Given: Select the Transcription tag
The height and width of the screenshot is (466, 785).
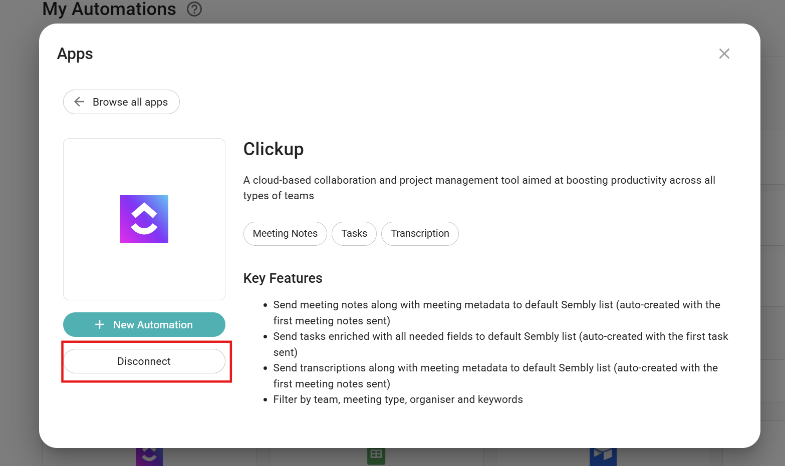Looking at the screenshot, I should pos(420,234).
